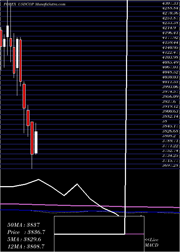The width and height of the screenshot is (180, 252).
Task: Click the pink moving average line
Action: [90, 206]
